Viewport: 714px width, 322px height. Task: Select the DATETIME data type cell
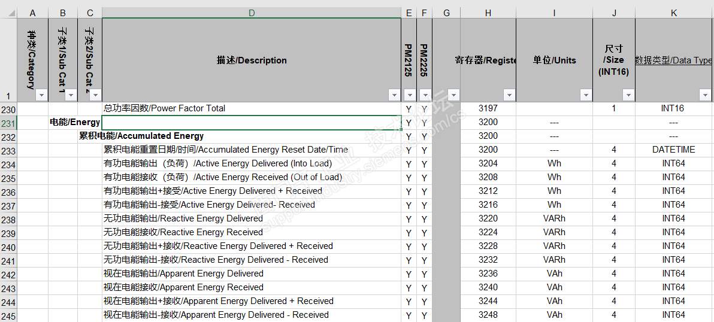point(674,150)
